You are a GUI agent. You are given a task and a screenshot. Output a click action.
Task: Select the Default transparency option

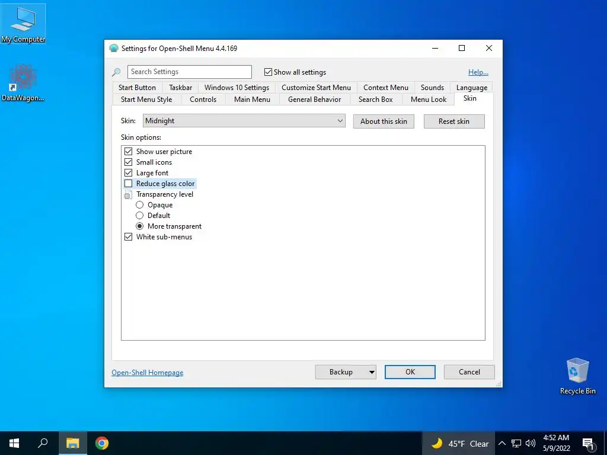140,216
